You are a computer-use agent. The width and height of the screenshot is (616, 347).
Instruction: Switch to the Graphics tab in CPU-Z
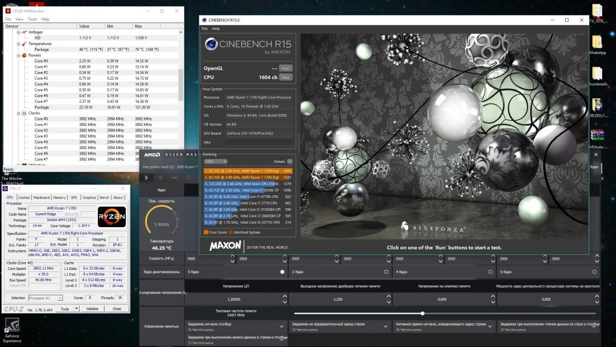[x=89, y=197]
